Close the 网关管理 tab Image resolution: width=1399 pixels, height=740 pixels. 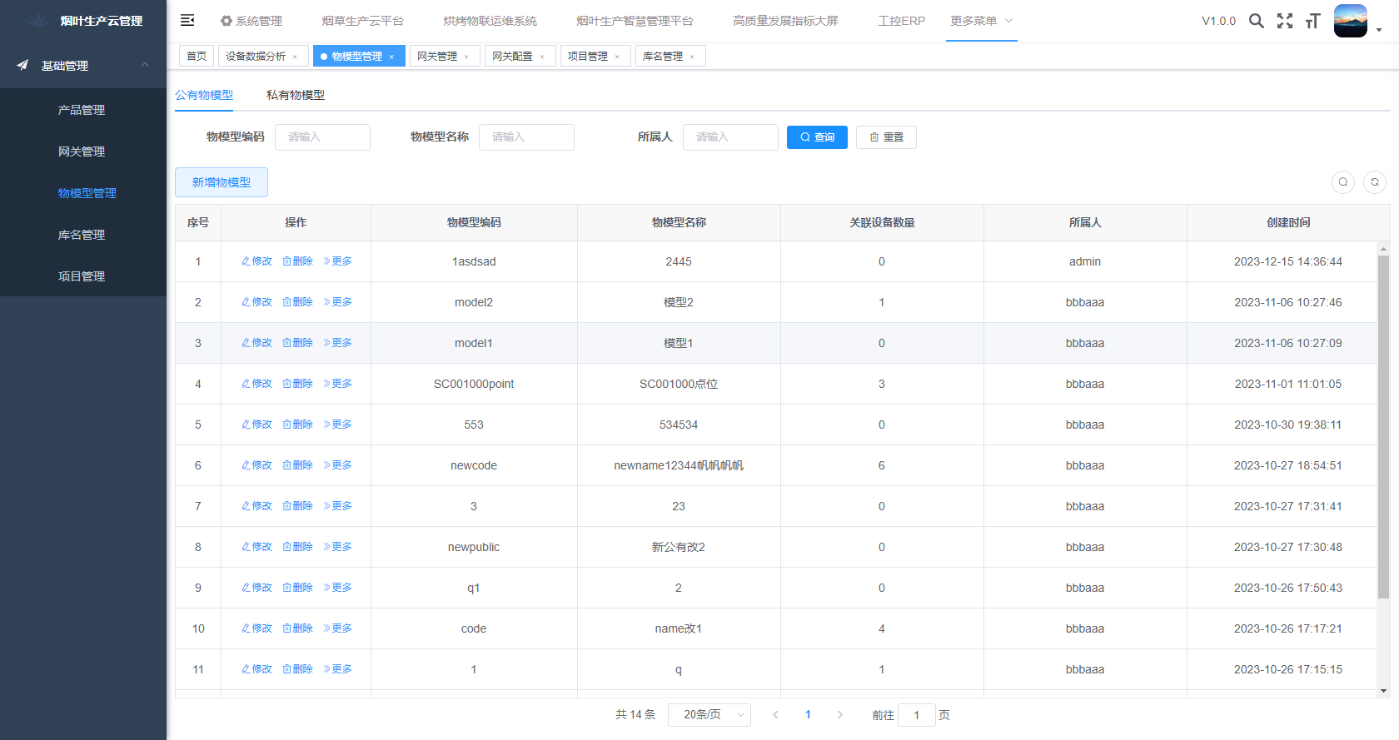tap(466, 57)
